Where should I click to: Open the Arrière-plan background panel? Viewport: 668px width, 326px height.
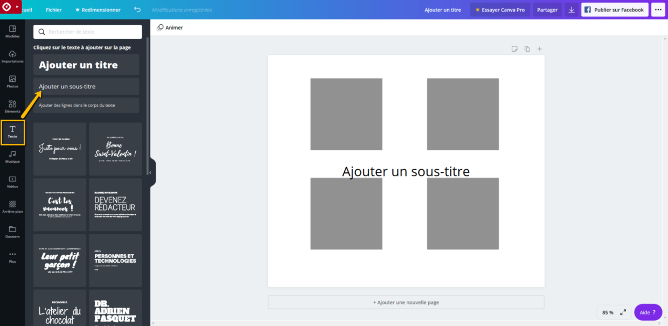[x=12, y=207]
